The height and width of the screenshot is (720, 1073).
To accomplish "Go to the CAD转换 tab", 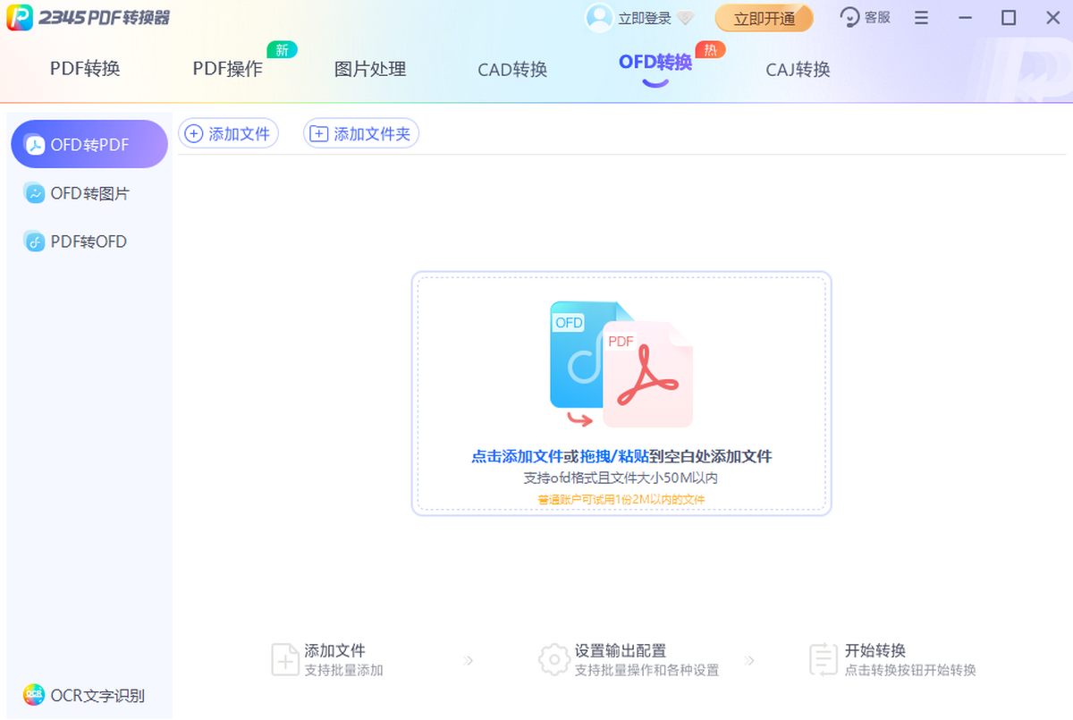I will (512, 69).
